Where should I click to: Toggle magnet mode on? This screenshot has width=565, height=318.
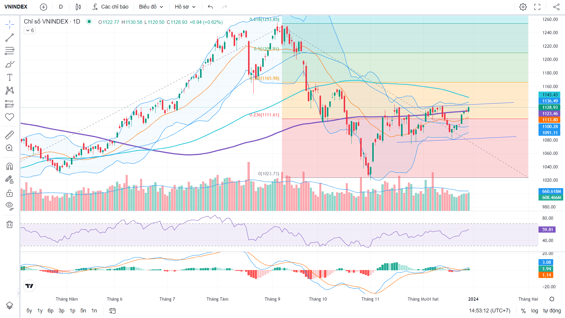tap(9, 167)
